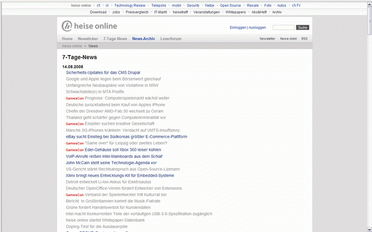Open the heisetreff link
Image resolution: width=372 pixels, height=232 pixels.
180,12
